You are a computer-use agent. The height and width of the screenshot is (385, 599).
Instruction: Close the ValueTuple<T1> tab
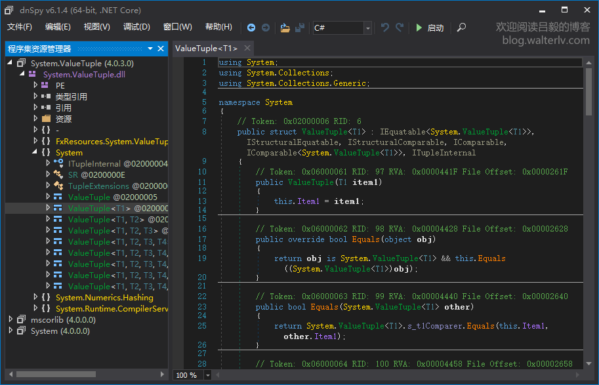pos(247,48)
